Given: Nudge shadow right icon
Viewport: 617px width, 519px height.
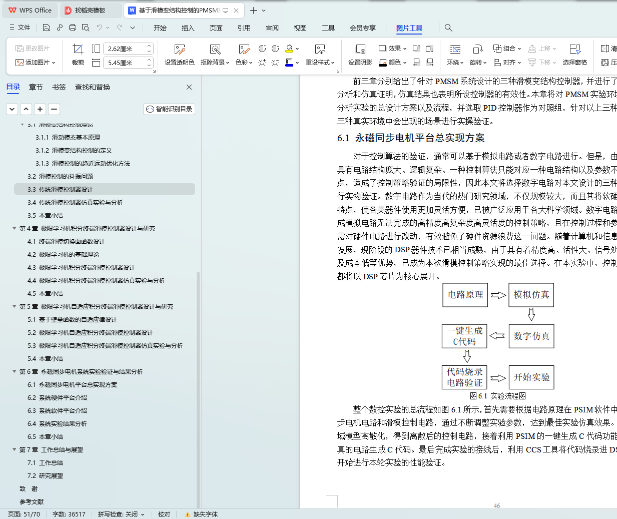Looking at the screenshot, I should point(429,62).
